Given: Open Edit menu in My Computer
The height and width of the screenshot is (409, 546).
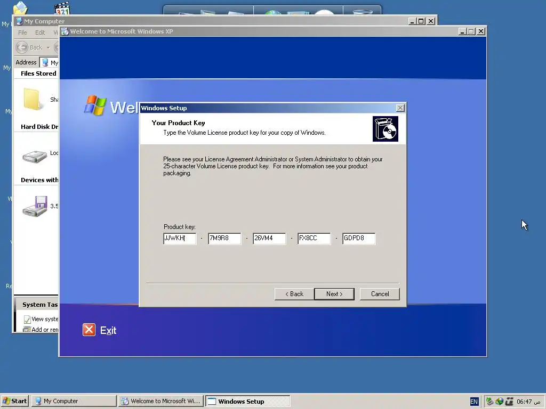Looking at the screenshot, I should (40, 32).
